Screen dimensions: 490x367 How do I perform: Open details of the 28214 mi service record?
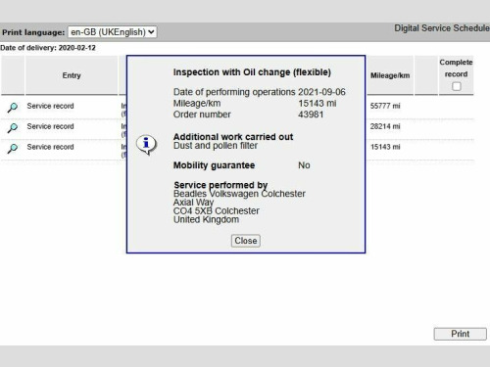(13, 127)
